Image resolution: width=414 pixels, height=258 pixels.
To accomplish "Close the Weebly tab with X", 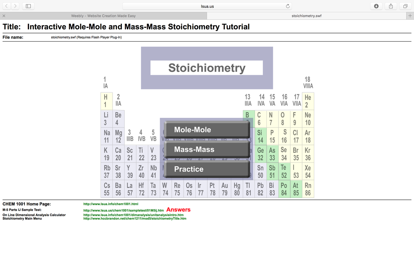I will point(4,16).
